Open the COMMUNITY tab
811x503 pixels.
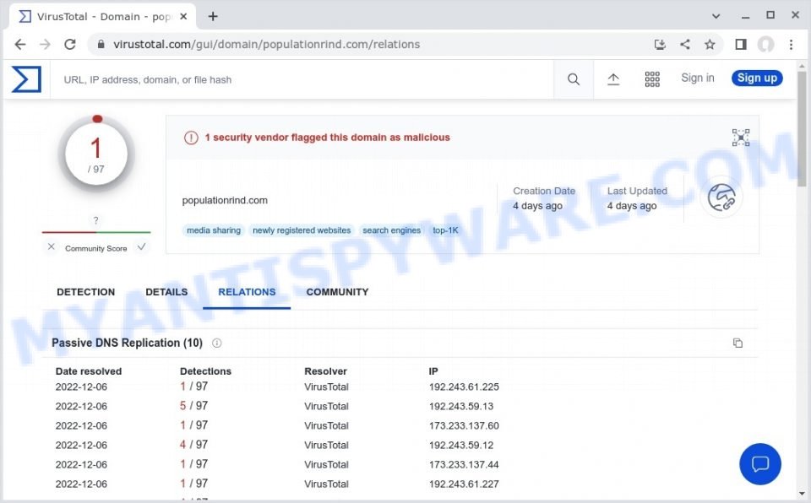pos(337,292)
